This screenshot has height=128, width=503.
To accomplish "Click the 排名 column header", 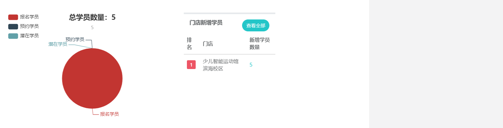I will 189,44.
